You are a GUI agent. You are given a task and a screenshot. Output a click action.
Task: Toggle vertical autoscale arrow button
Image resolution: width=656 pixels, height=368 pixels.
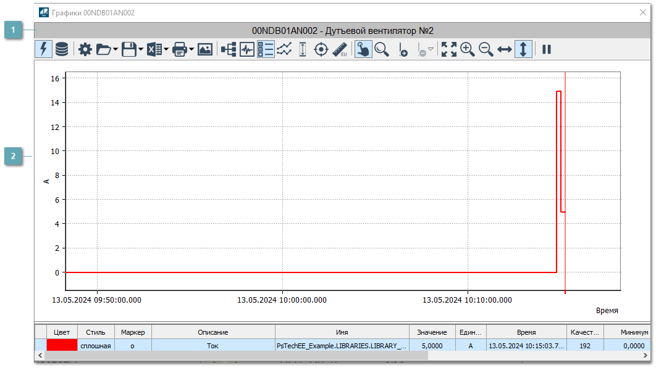pyautogui.click(x=523, y=50)
